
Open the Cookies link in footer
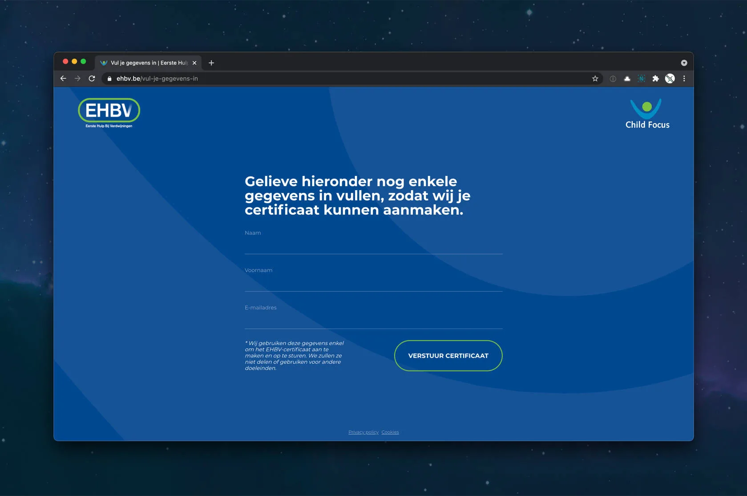point(390,432)
